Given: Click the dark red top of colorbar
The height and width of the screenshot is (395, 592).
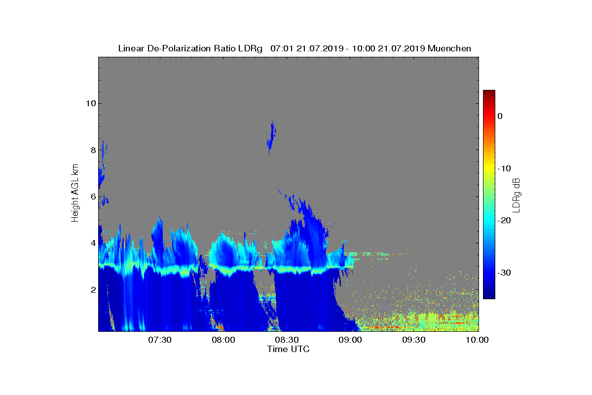Looking at the screenshot, I should 489,93.
